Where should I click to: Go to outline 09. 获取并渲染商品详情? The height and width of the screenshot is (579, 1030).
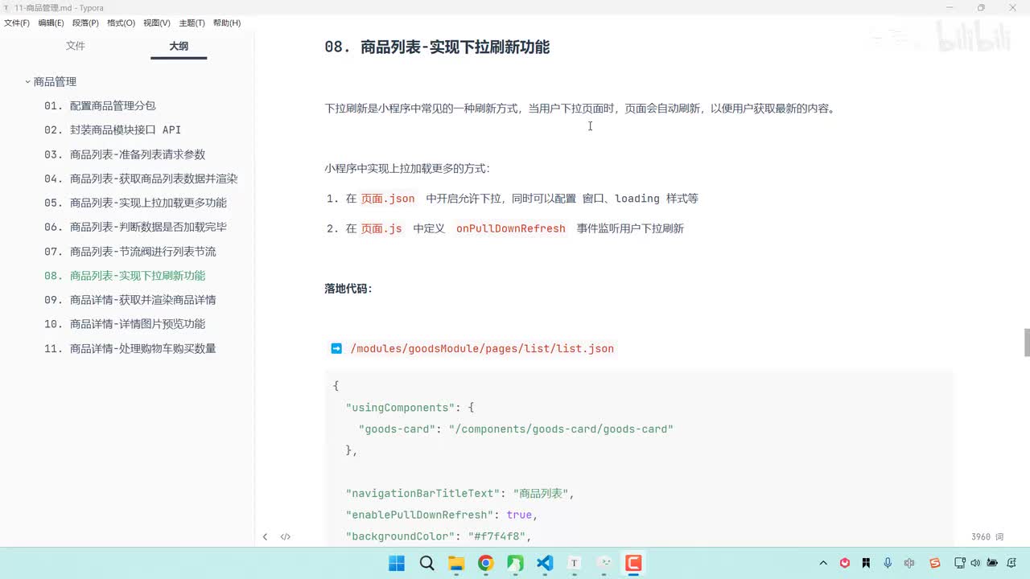(130, 299)
